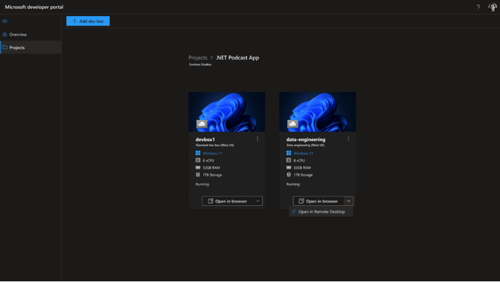Viewport: 500px width, 283px height.
Task: Click Remote Desktop icon in dropdown
Action: point(294,212)
